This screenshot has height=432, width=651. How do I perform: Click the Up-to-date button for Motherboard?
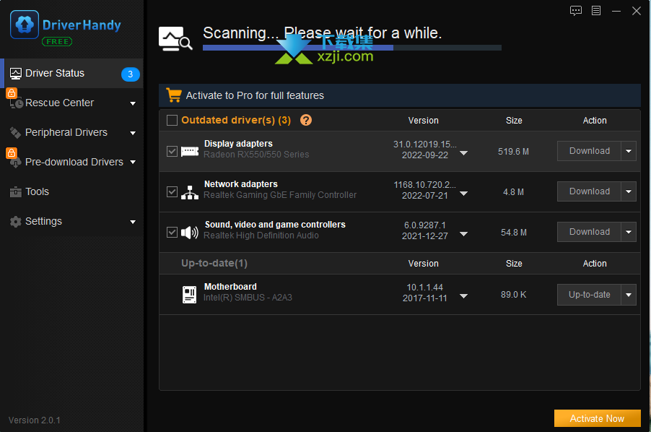(589, 295)
